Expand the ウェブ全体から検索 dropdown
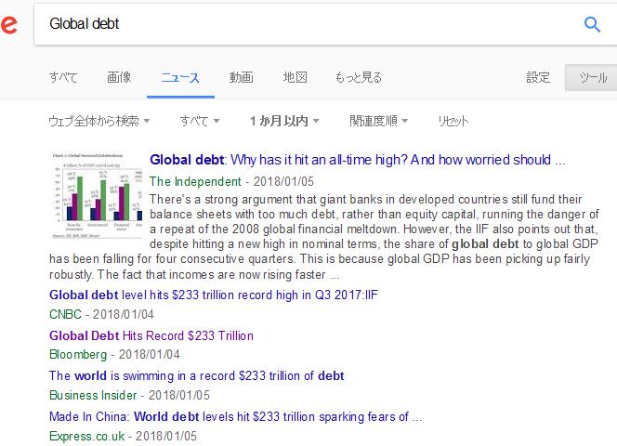This screenshot has width=617, height=446. pos(98,121)
